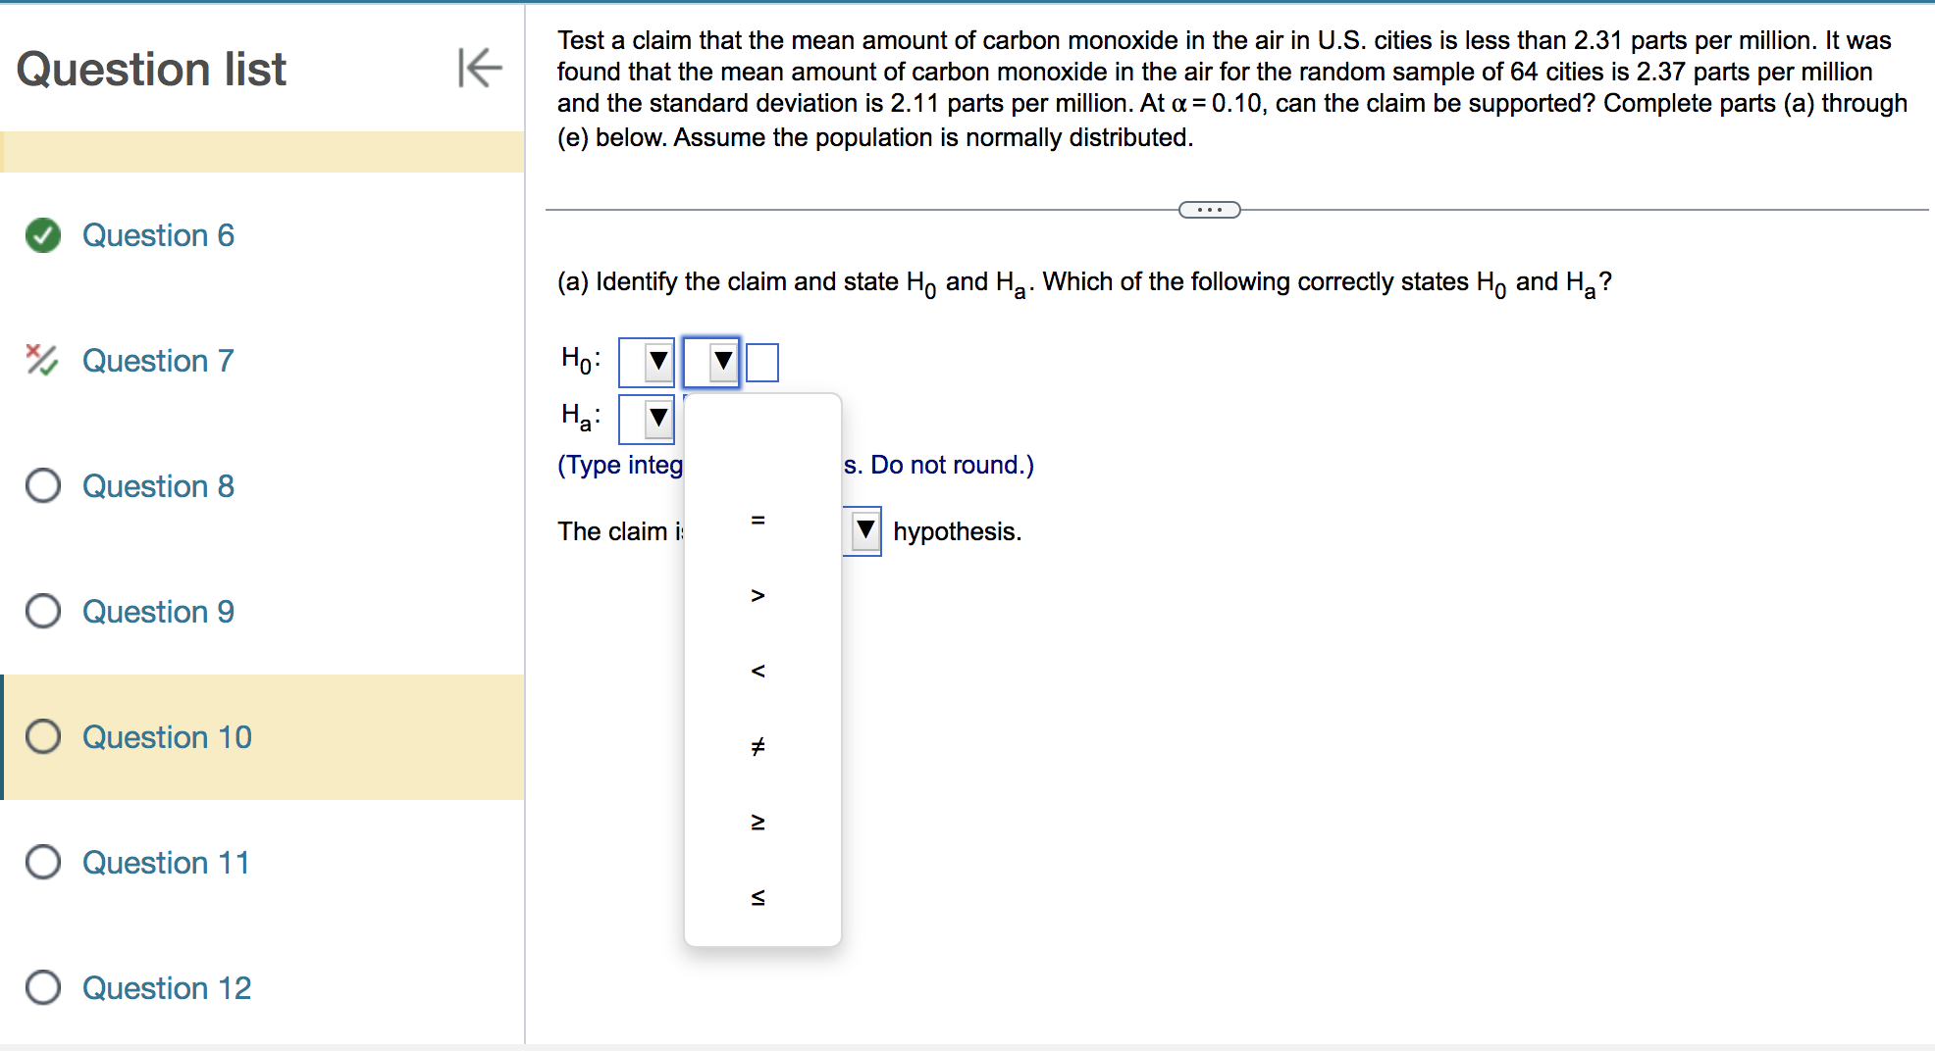Viewport: 1935px width, 1051px height.
Task: Open Question 9 from the question list
Action: pos(158,612)
